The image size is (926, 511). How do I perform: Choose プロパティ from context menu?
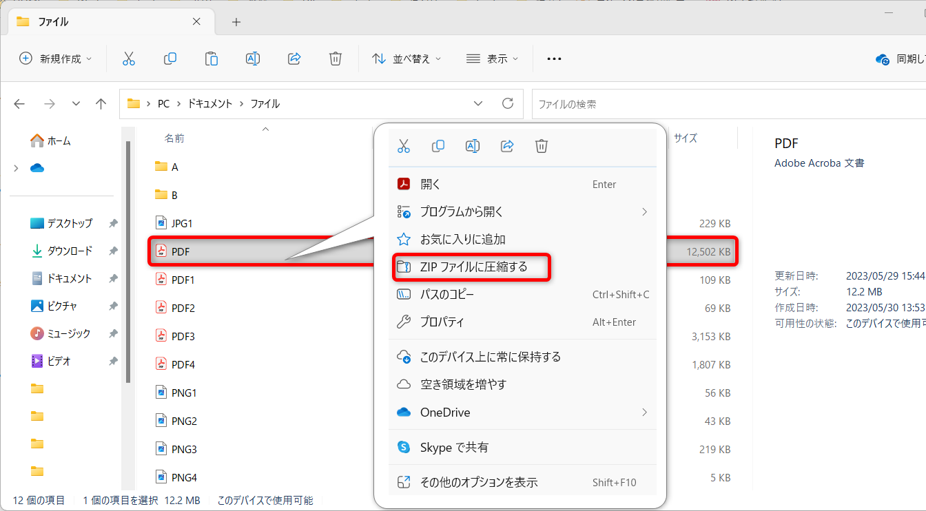[x=442, y=322]
